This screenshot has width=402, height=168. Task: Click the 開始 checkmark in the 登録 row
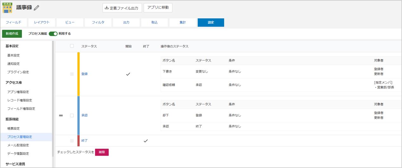coord(128,74)
